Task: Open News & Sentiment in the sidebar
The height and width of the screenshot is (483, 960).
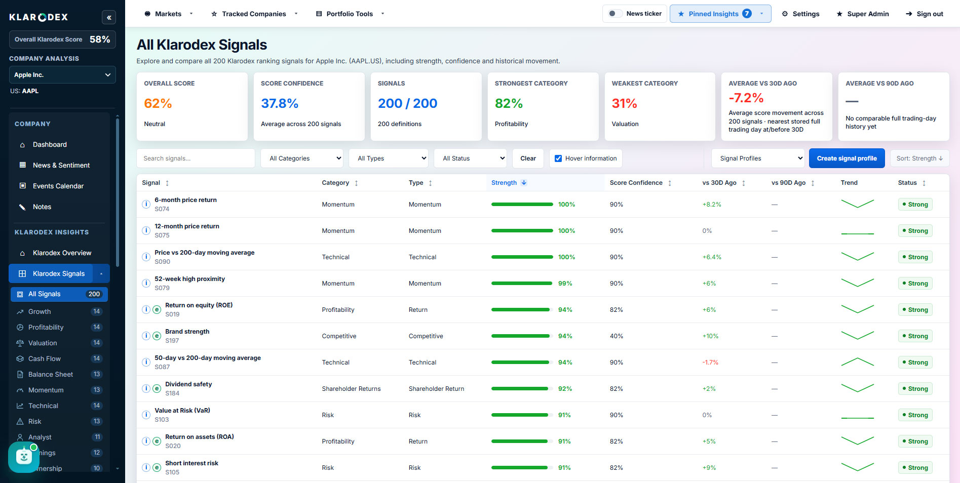Action: pos(59,165)
